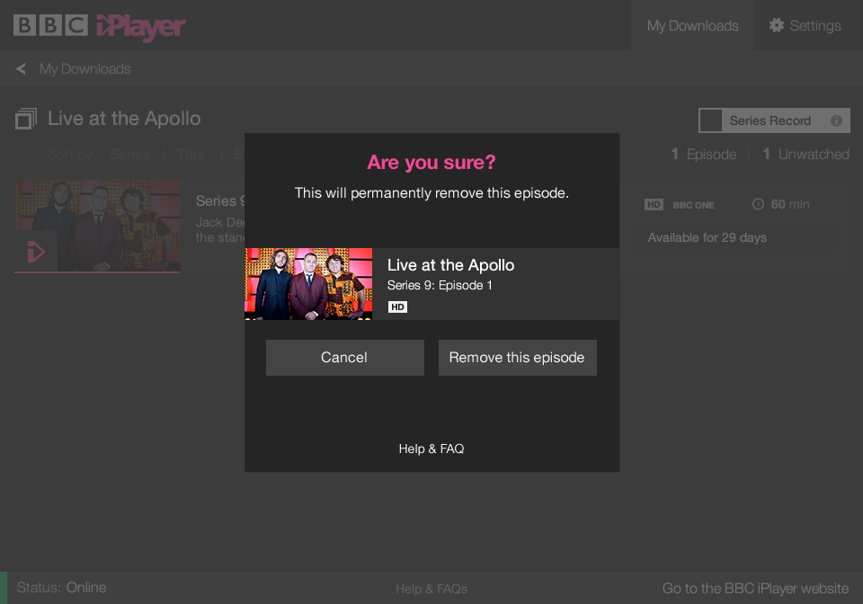Go back via My Downloads breadcrumb
The height and width of the screenshot is (604, 863).
click(85, 69)
